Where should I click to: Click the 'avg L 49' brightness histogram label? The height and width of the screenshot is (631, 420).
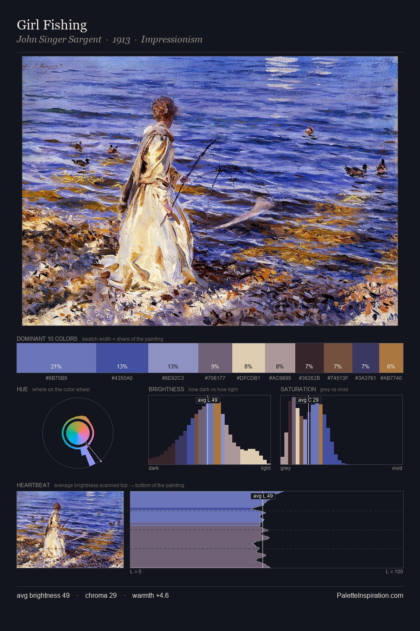tap(208, 400)
